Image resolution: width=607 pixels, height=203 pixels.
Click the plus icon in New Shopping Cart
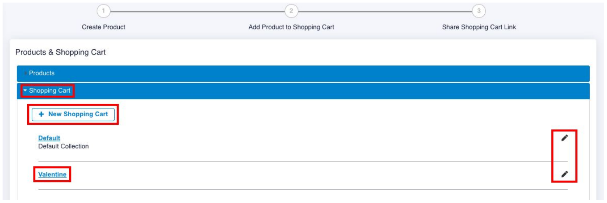tap(41, 114)
